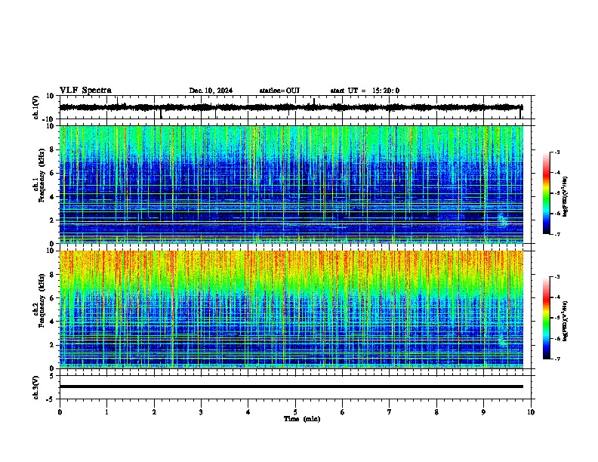Click the "station=OUI" label
The image size is (598, 462).
pyautogui.click(x=279, y=91)
